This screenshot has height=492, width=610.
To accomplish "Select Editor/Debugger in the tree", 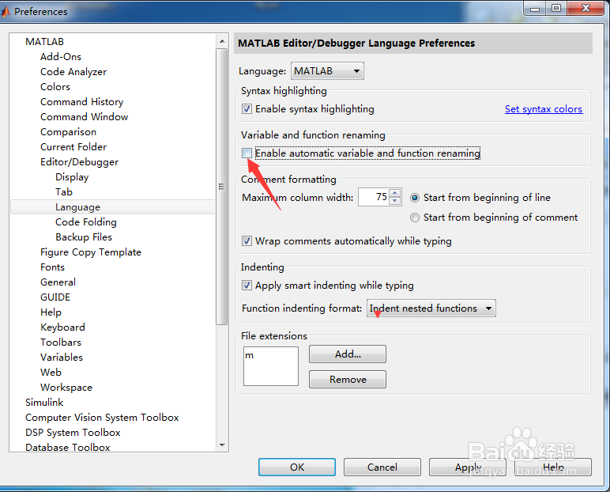I will point(79,162).
